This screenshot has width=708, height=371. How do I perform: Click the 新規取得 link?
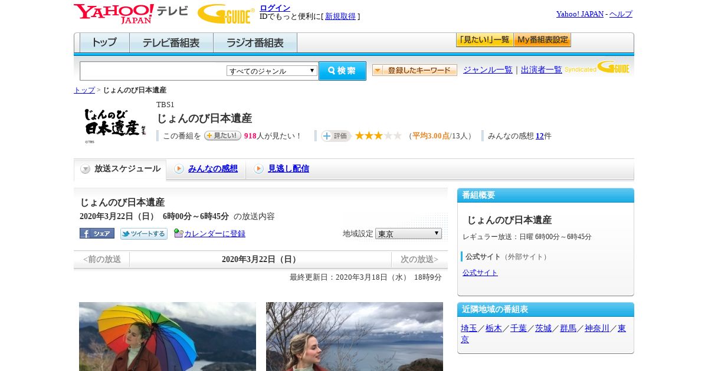(x=340, y=16)
